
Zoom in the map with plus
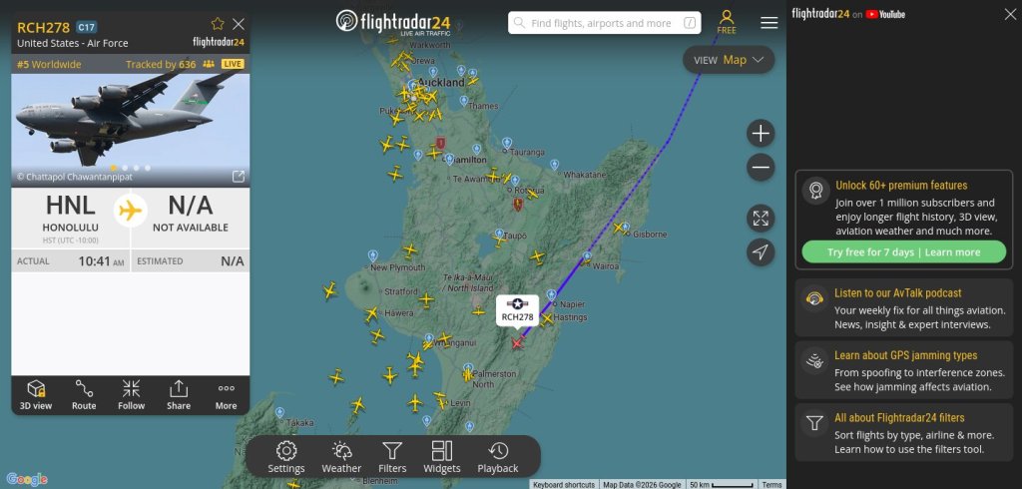[x=761, y=134]
